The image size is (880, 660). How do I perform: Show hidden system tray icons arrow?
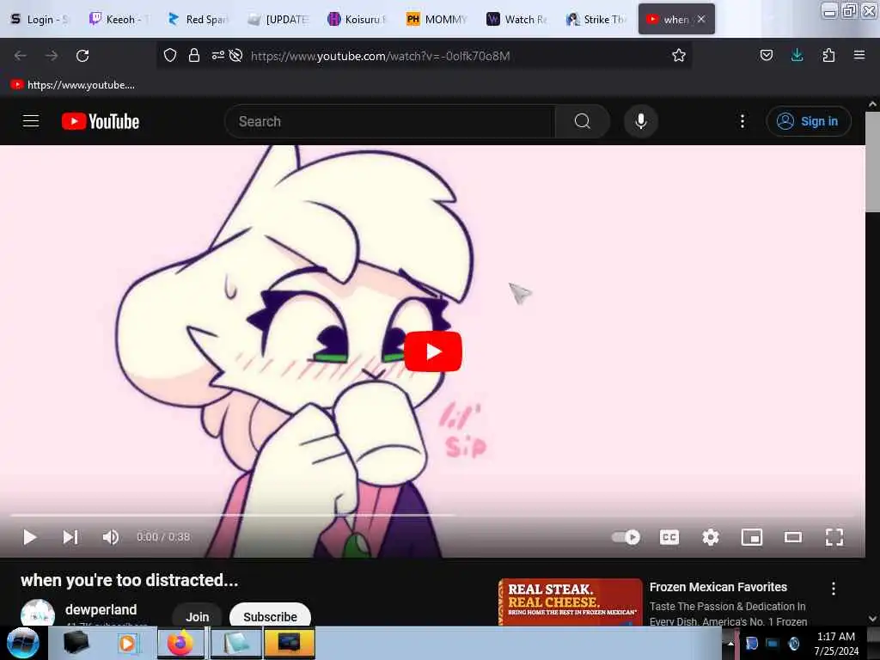coord(730,643)
